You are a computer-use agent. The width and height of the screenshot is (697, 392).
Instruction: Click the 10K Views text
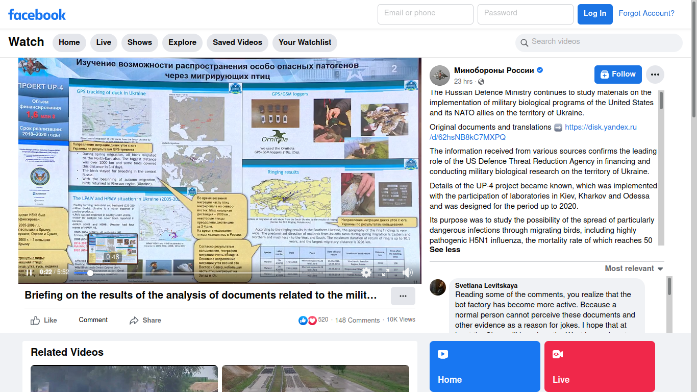401,320
